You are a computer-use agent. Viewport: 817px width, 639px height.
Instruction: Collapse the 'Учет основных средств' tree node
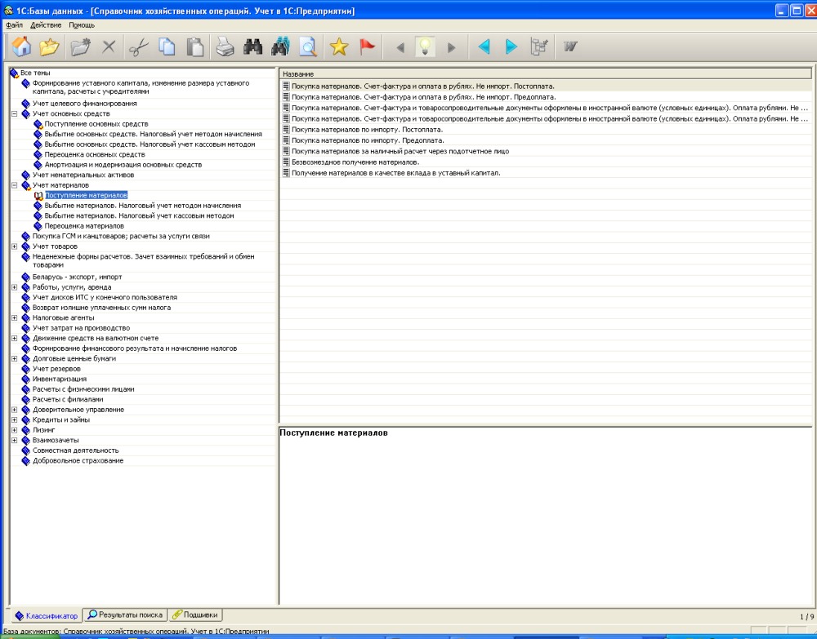click(x=14, y=114)
